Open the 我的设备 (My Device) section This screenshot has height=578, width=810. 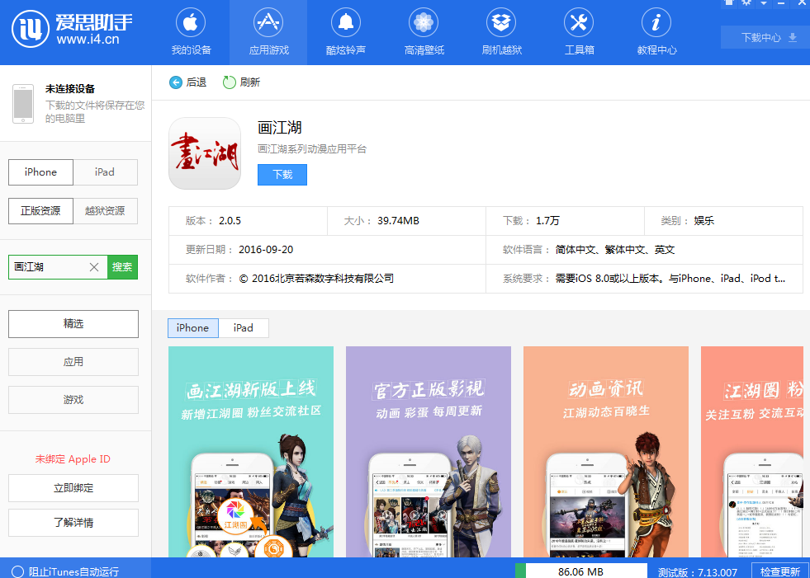[x=191, y=32]
